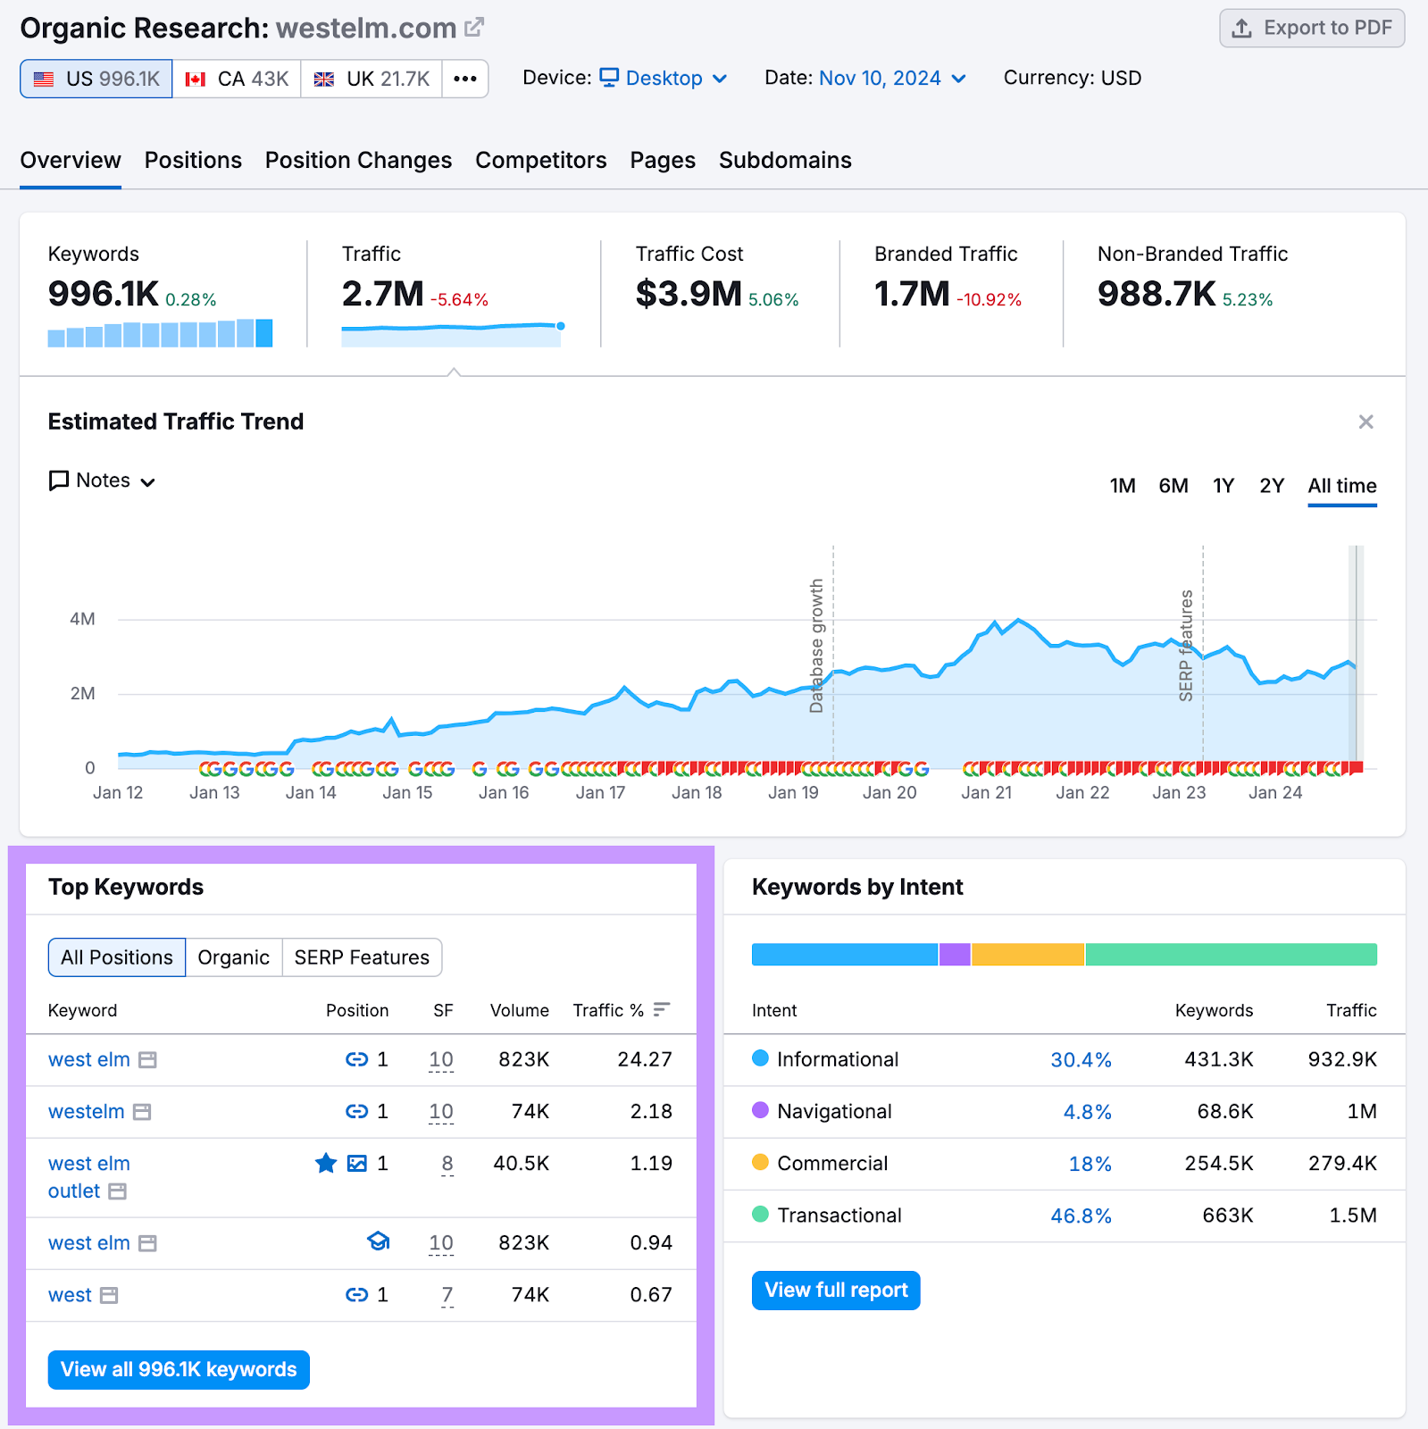1428x1429 pixels.
Task: Set chart range to 2Y
Action: [1272, 486]
